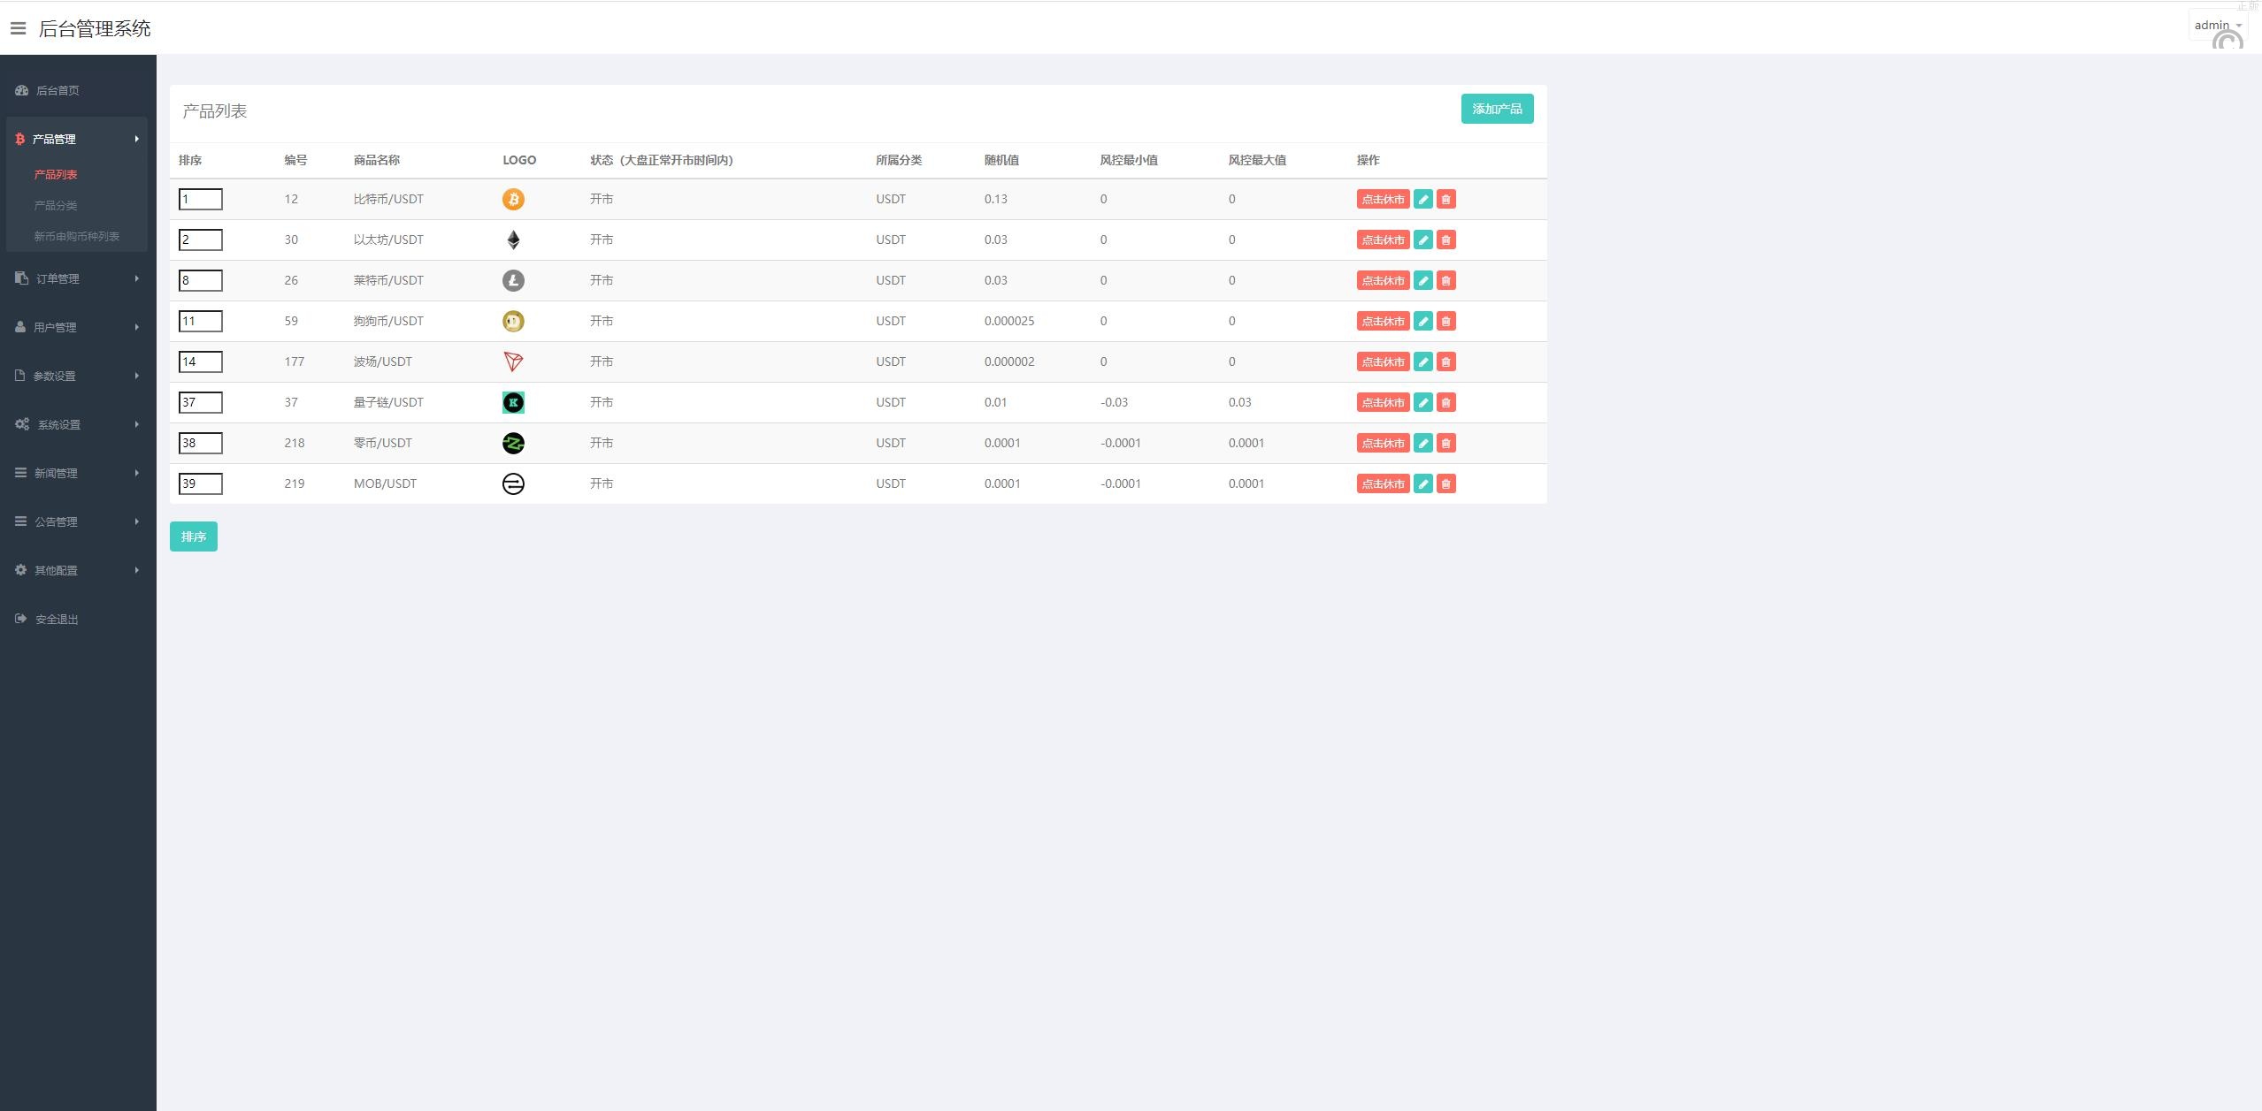Click the hamburger menu icon in header
Image resolution: width=2262 pixels, height=1111 pixels.
point(18,28)
